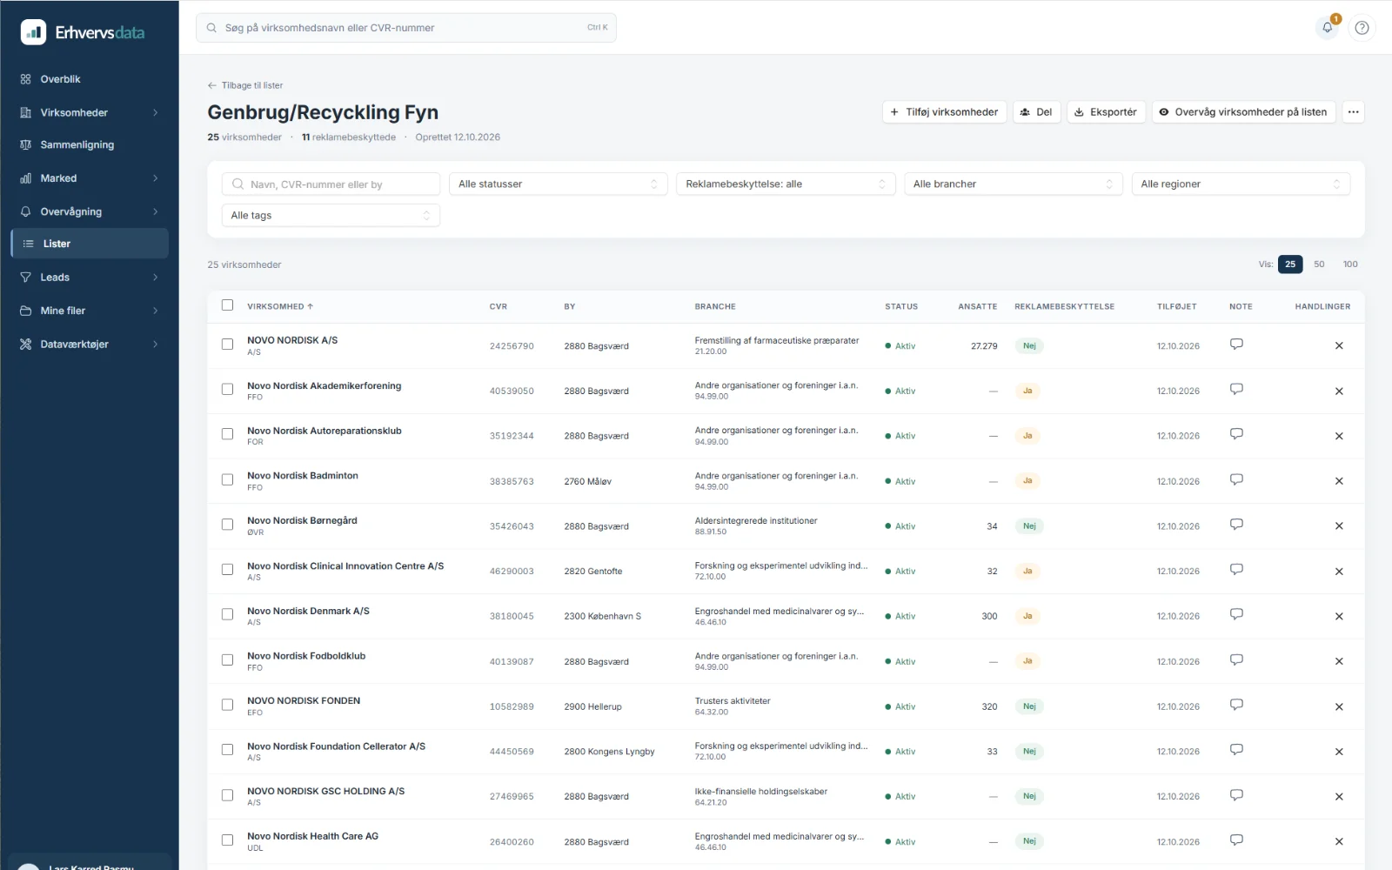Go back via Tilbage til lister link
Viewport: 1392px width, 870px height.
click(245, 85)
